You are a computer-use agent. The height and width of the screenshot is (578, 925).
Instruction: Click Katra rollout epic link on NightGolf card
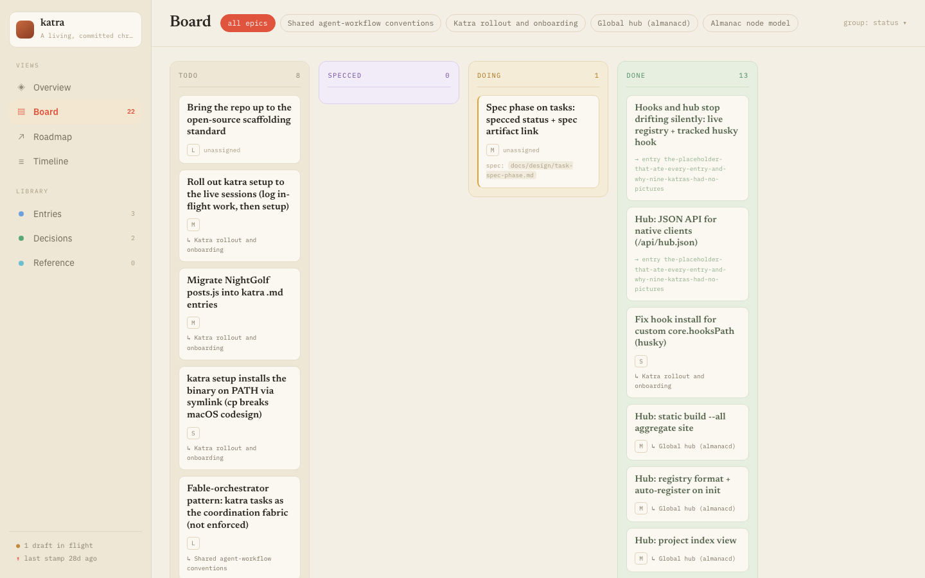[222, 343]
